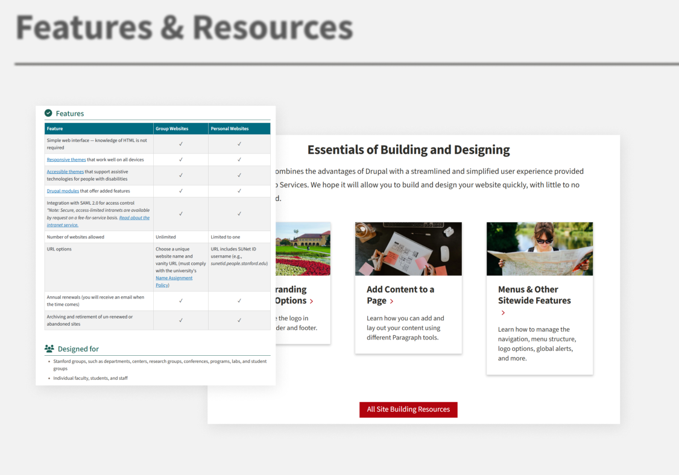Click Personal Websites checkmark in Archiving and retirement row
Viewport: 679px width, 475px height.
239,320
